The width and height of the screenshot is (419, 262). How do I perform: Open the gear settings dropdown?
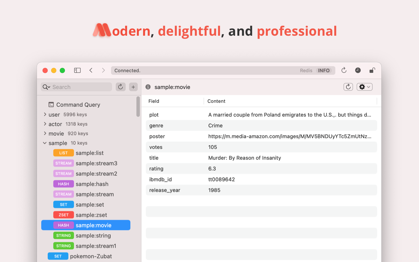pyautogui.click(x=364, y=87)
